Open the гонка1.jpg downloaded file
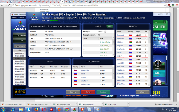 tap(115, 104)
